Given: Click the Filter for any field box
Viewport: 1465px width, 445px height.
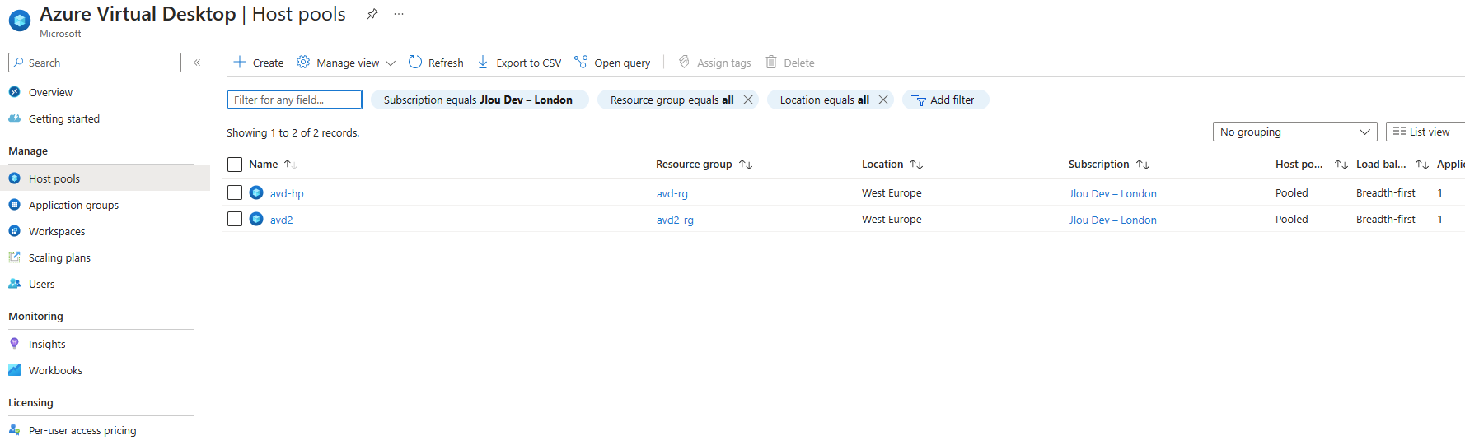Looking at the screenshot, I should (294, 100).
